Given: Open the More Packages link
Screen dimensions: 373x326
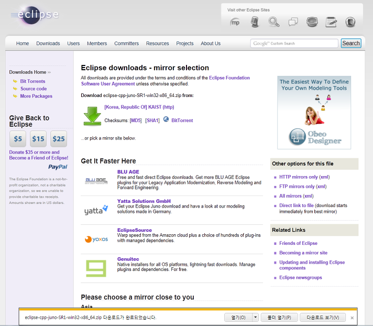Looking at the screenshot, I should tap(36, 96).
